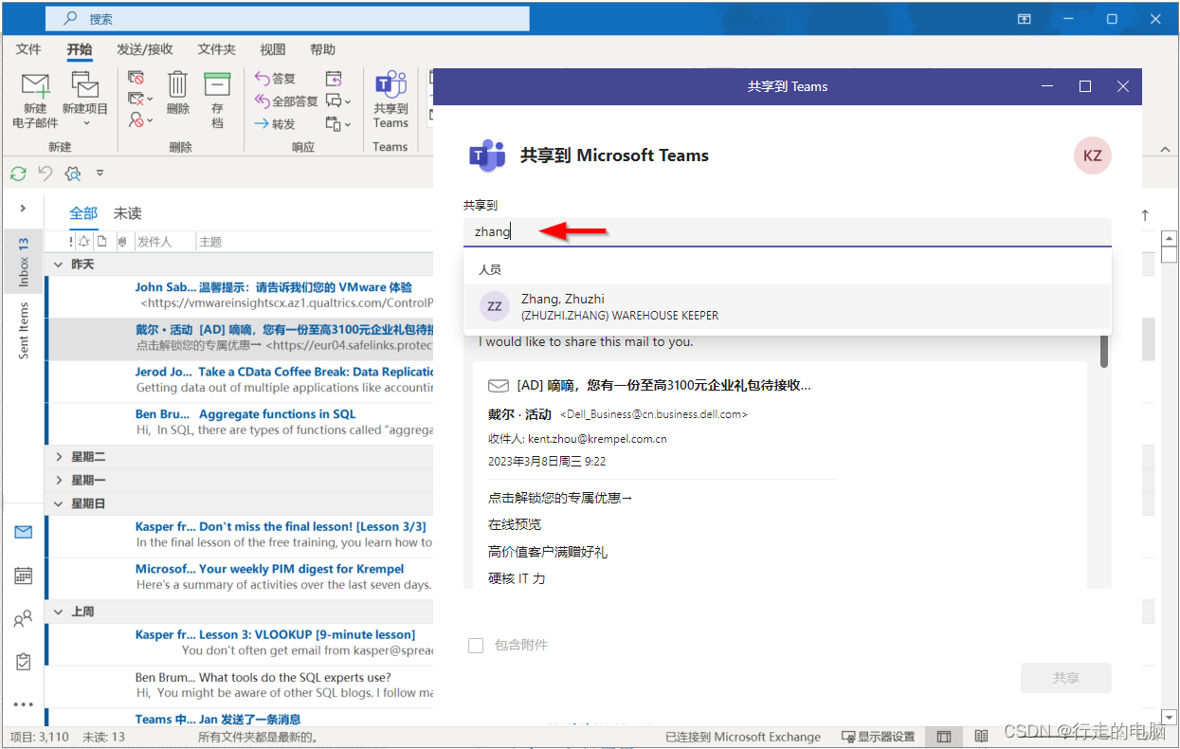
Task: Click the Ignore conversation icon in Delete group
Action: pos(136,78)
